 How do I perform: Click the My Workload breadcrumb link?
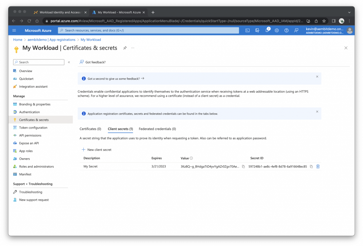click(91, 40)
